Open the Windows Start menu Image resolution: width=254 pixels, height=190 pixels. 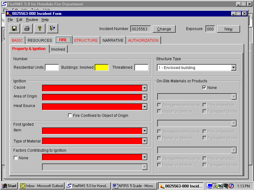tap(10, 186)
